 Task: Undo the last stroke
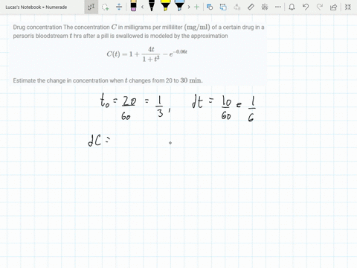[x=306, y=7]
